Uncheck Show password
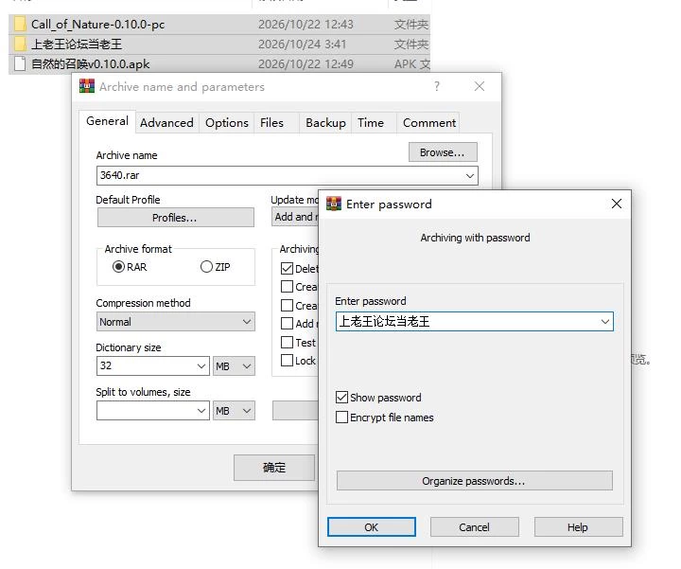 [x=341, y=398]
